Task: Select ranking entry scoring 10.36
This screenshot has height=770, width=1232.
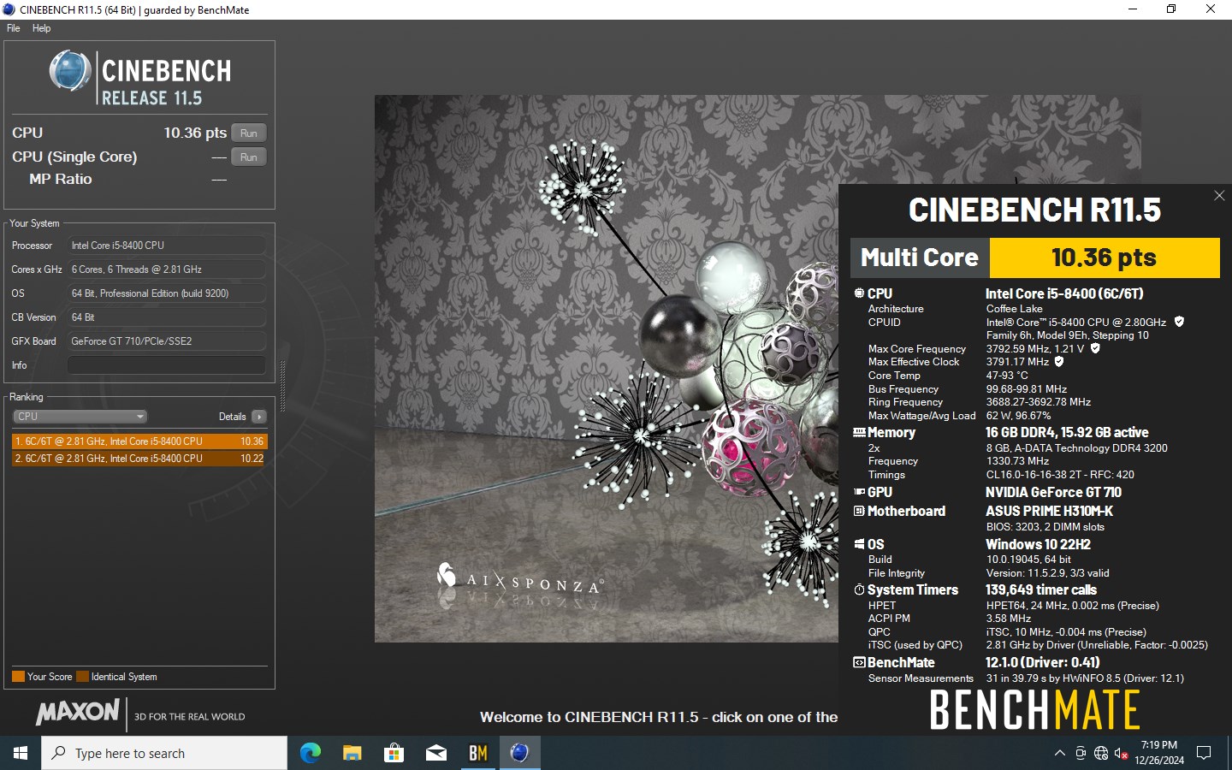Action: point(139,441)
